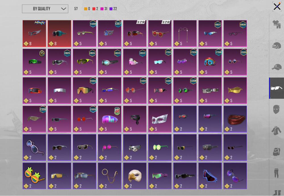Select the C9S27 blue glasses item
This screenshot has width=284, height=196.
(x=210, y=34)
